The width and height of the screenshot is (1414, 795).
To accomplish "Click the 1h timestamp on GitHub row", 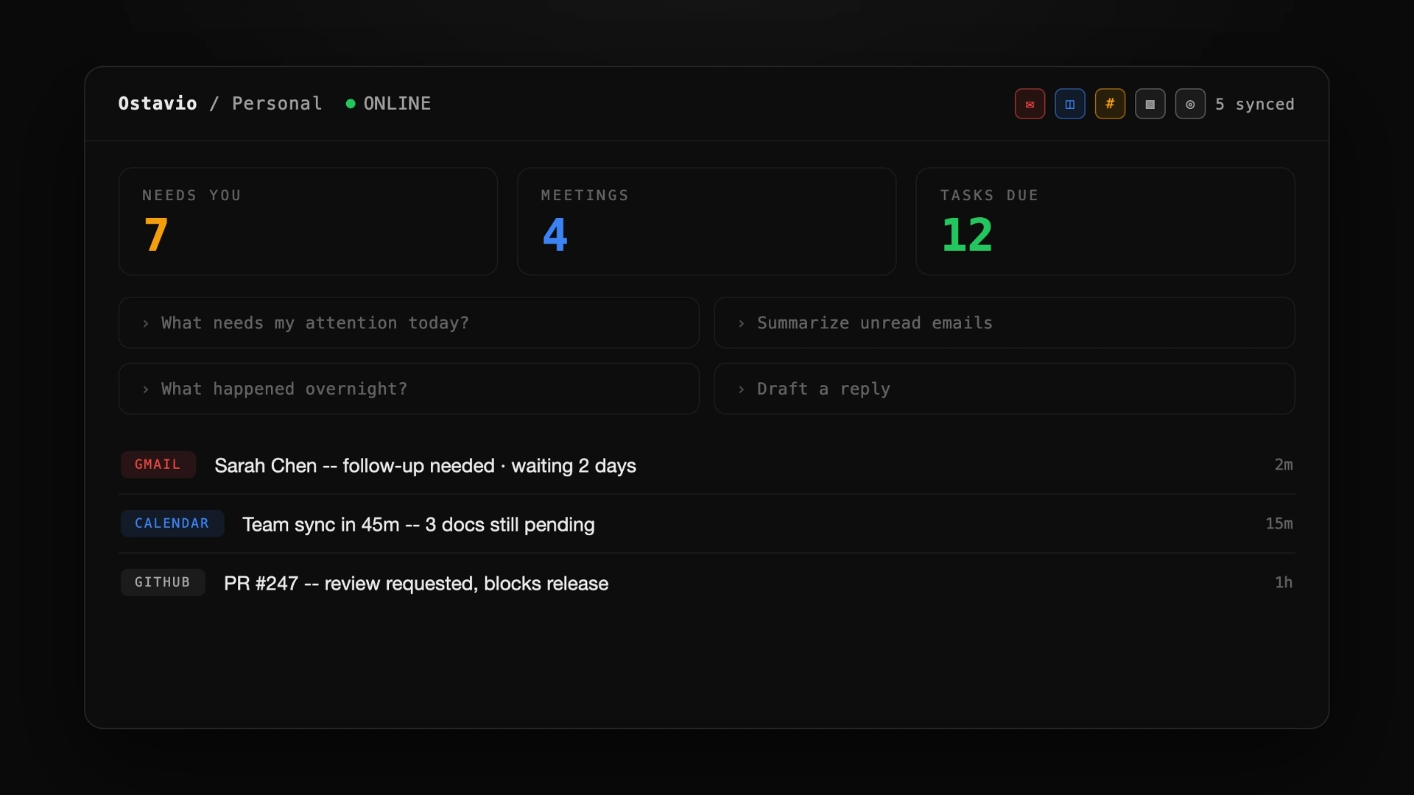I will pyautogui.click(x=1284, y=582).
